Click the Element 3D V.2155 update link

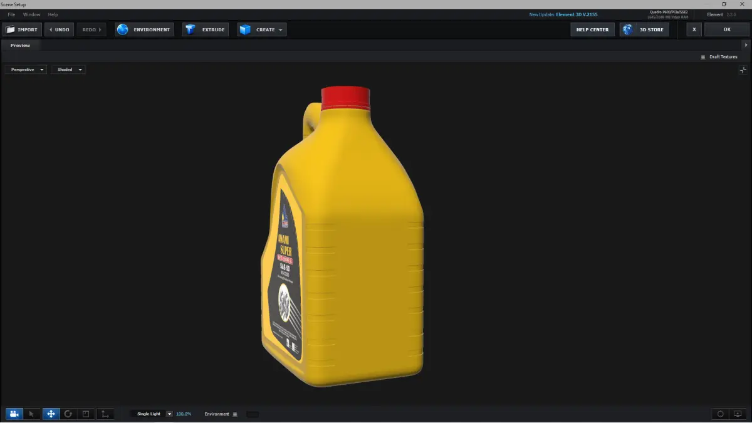pos(577,14)
